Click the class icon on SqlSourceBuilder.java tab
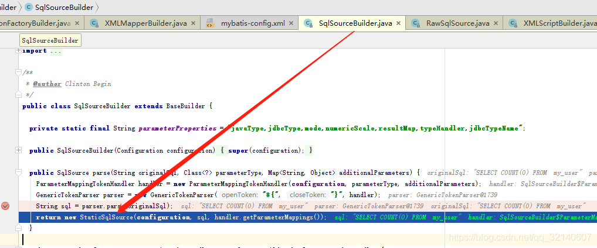This screenshot has height=248, width=597. coord(308,23)
